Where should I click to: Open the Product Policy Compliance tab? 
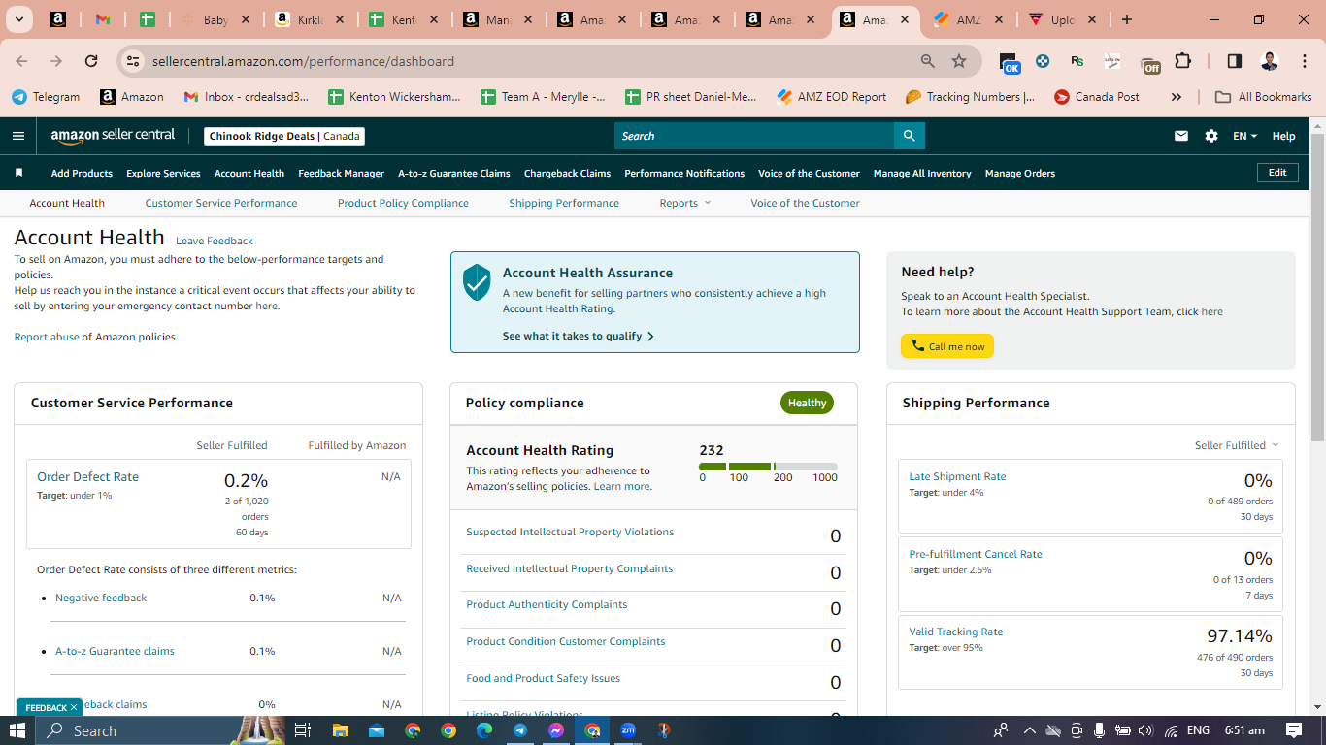[x=403, y=203]
